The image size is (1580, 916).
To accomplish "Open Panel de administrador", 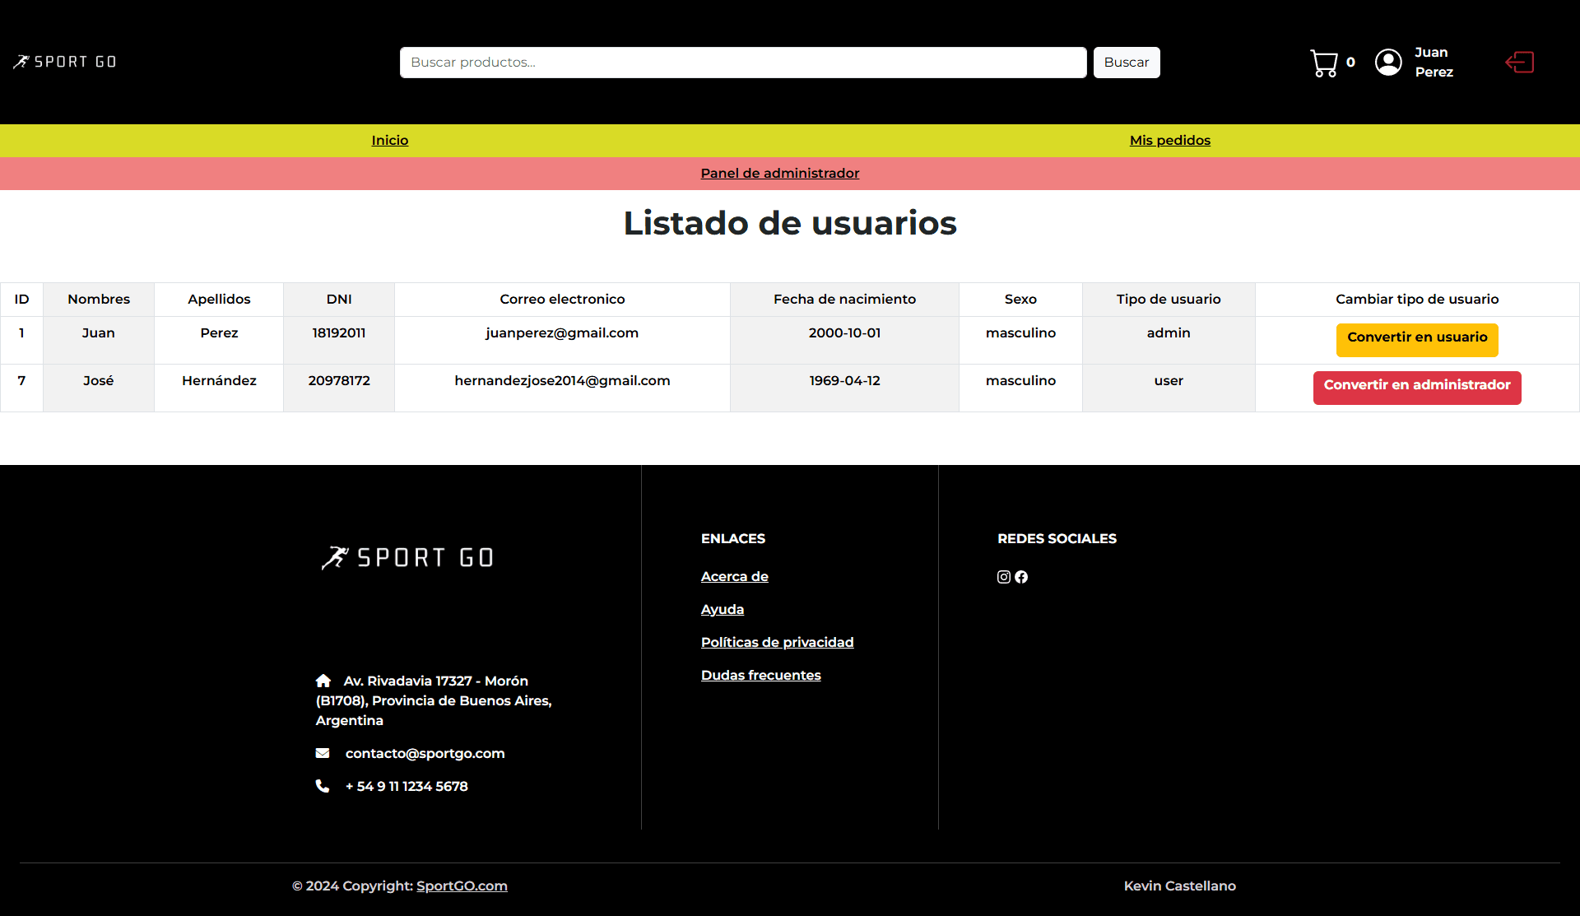I will pos(779,173).
